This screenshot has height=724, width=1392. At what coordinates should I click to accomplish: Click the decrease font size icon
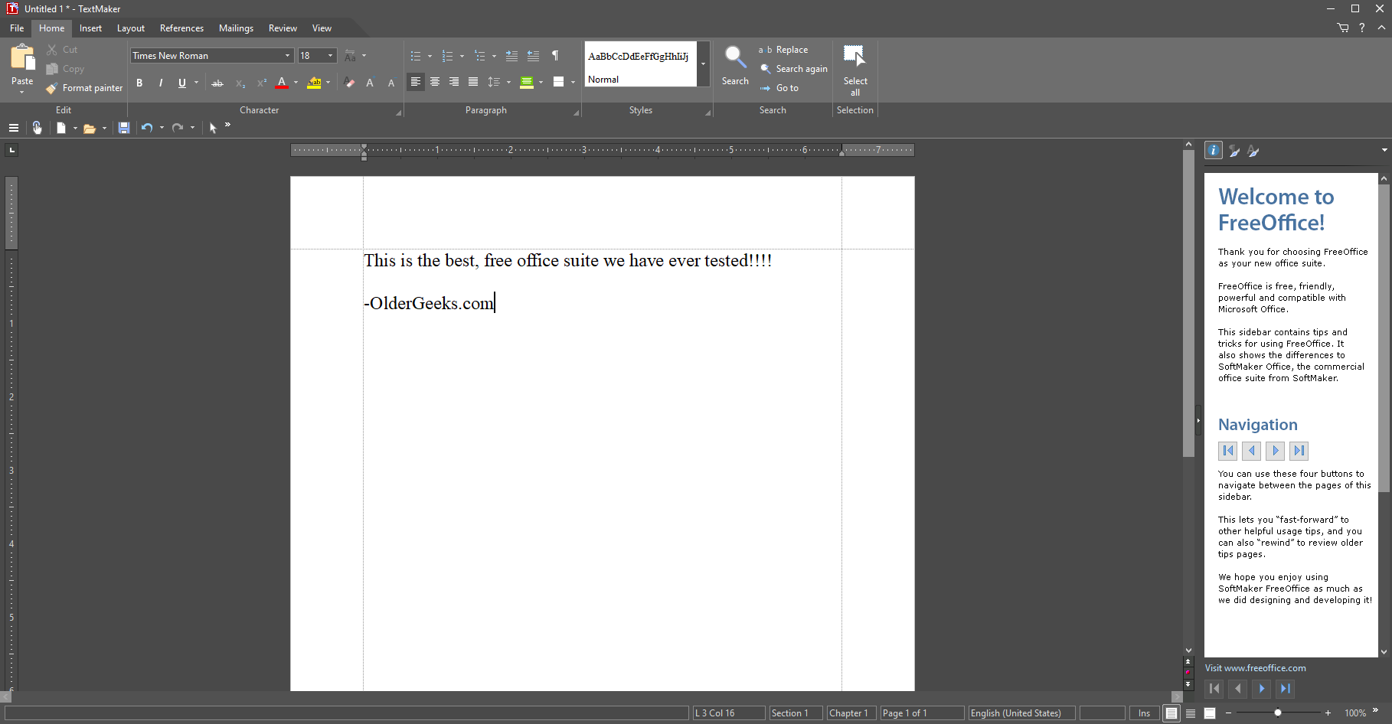point(391,83)
